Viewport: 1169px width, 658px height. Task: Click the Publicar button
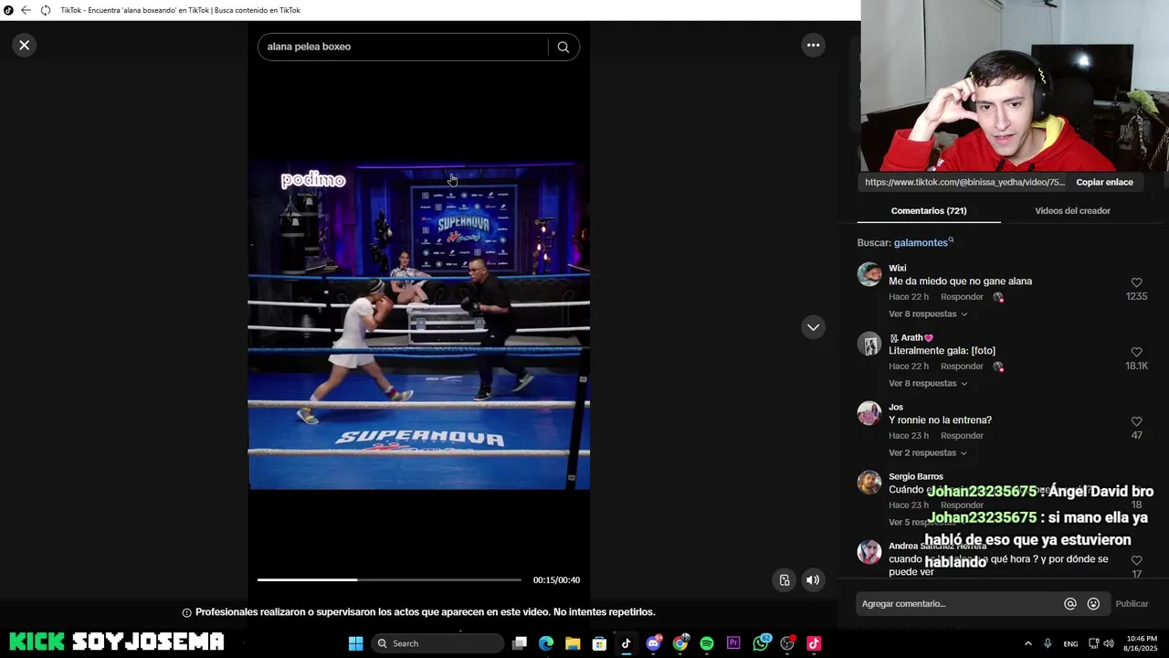point(1132,604)
